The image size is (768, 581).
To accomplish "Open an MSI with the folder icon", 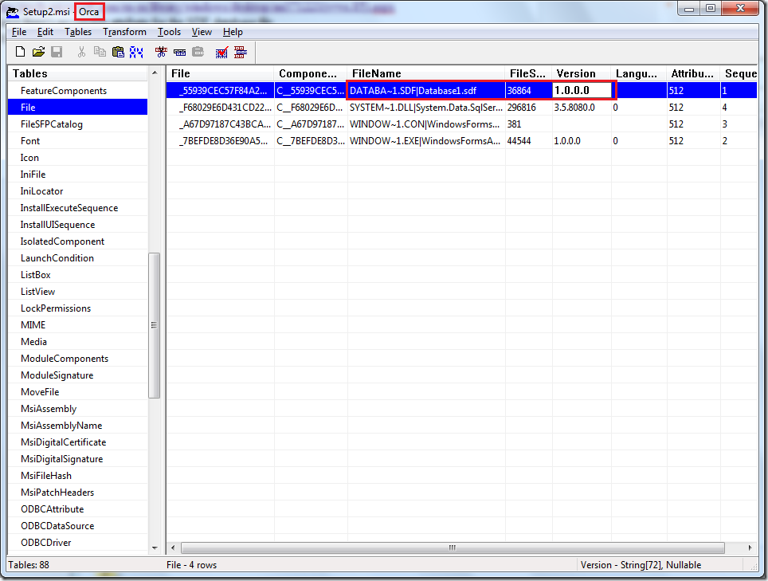I will point(38,52).
